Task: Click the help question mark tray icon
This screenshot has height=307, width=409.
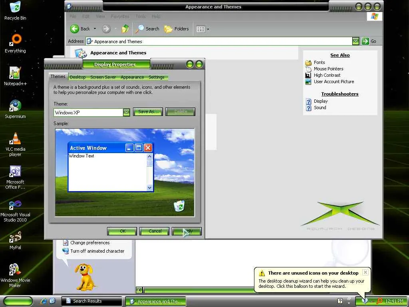Action: [340, 301]
